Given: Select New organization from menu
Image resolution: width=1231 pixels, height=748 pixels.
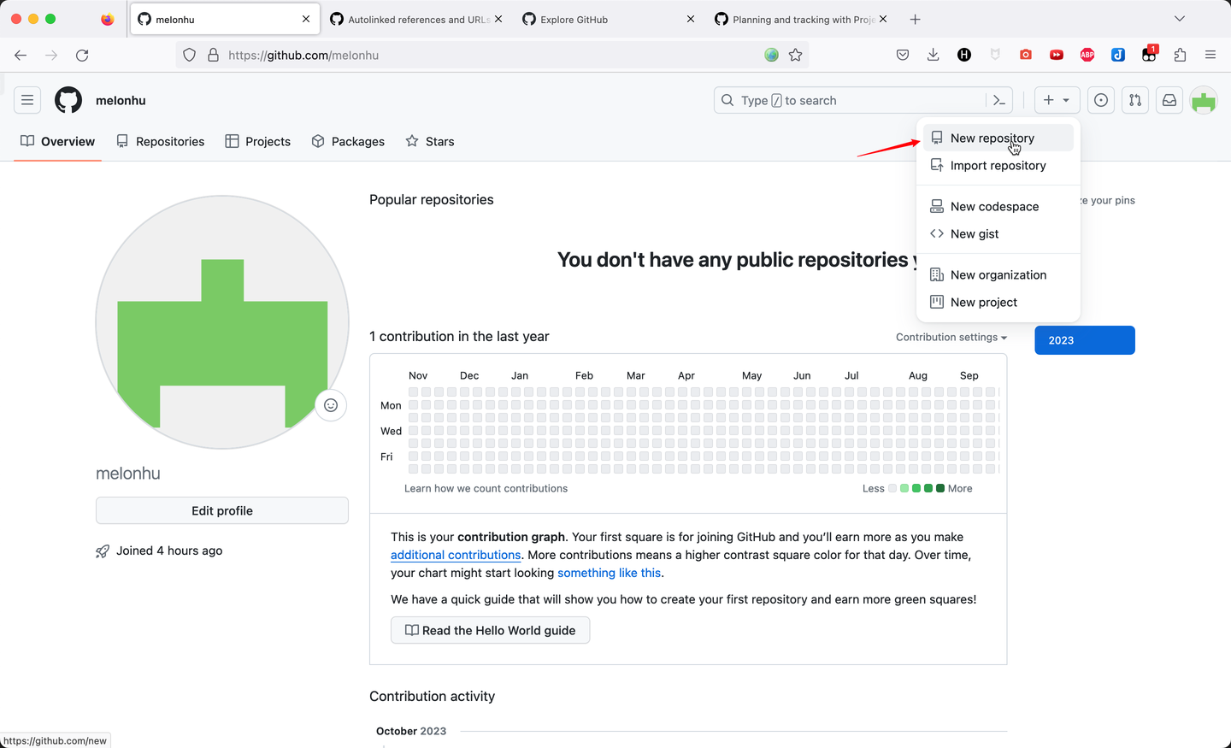Looking at the screenshot, I should click(998, 274).
